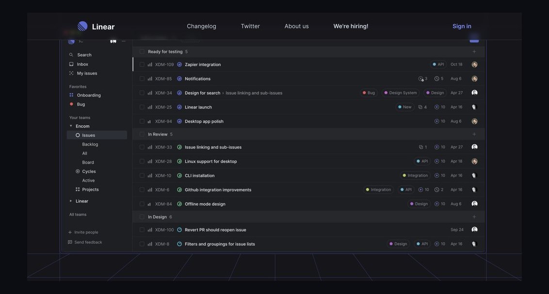Open the Inbox icon in sidebar

[71, 64]
